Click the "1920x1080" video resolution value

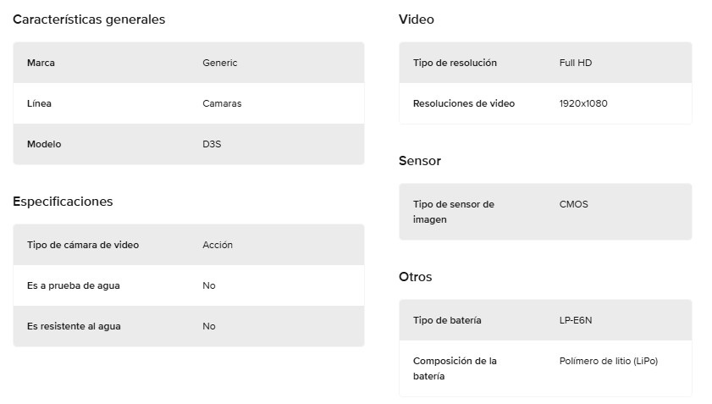(583, 103)
